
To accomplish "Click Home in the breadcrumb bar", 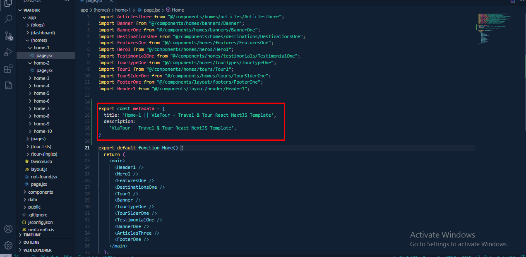I will (175, 10).
